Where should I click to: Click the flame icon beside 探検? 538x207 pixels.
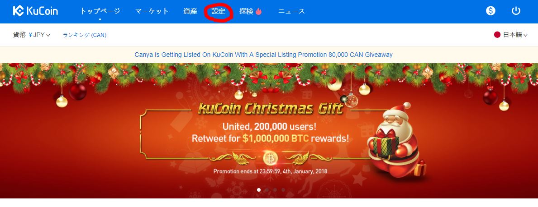point(258,11)
